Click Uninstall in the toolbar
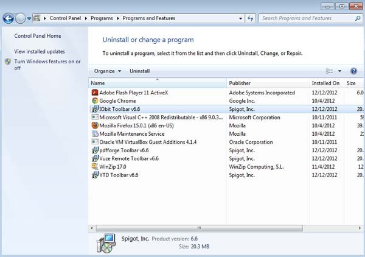The width and height of the screenshot is (365, 257). point(139,71)
